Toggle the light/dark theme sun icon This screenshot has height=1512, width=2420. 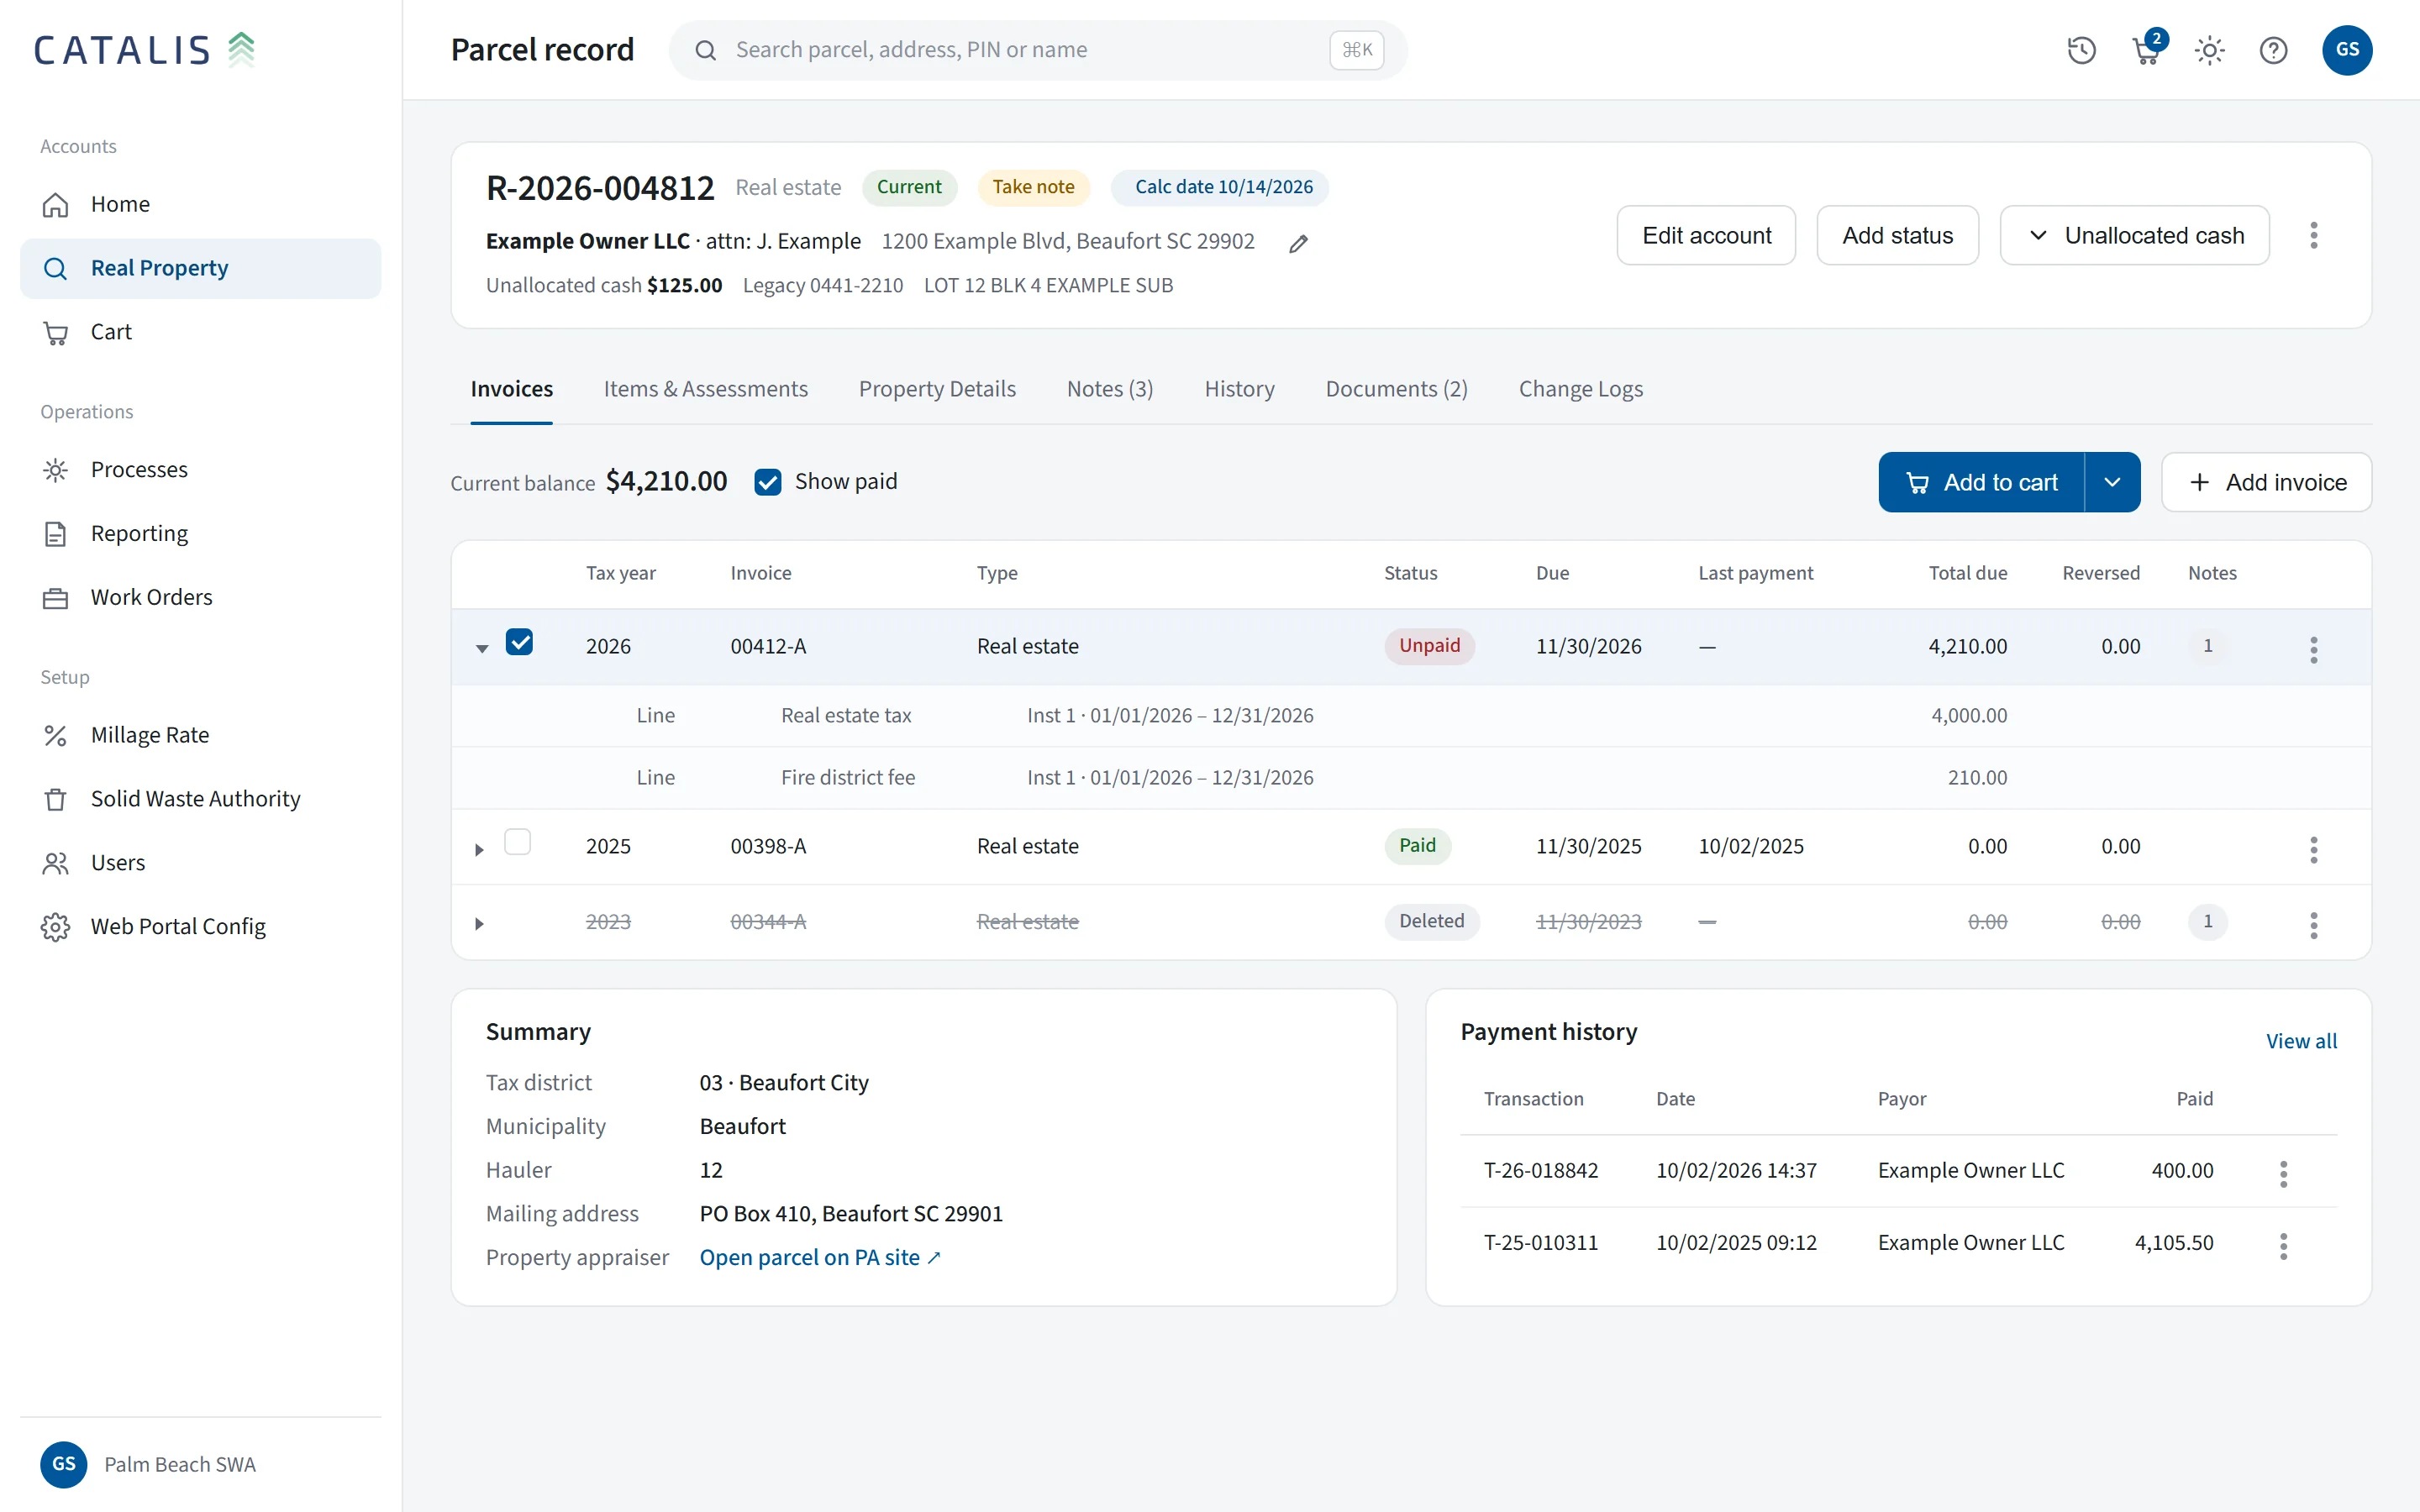coord(2209,50)
